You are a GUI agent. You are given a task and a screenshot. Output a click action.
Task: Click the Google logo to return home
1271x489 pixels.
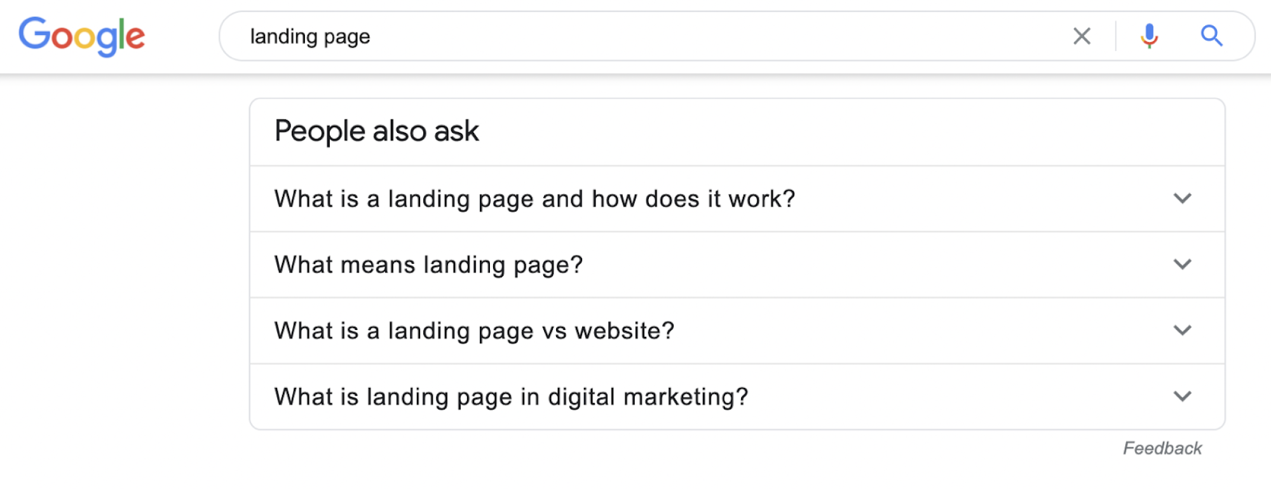click(83, 35)
